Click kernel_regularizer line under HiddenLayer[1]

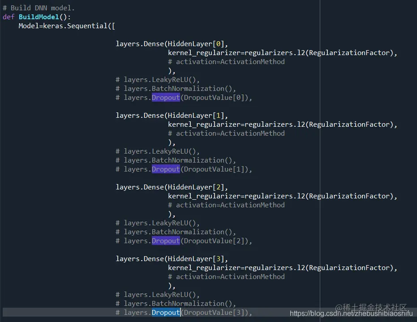(x=283, y=125)
